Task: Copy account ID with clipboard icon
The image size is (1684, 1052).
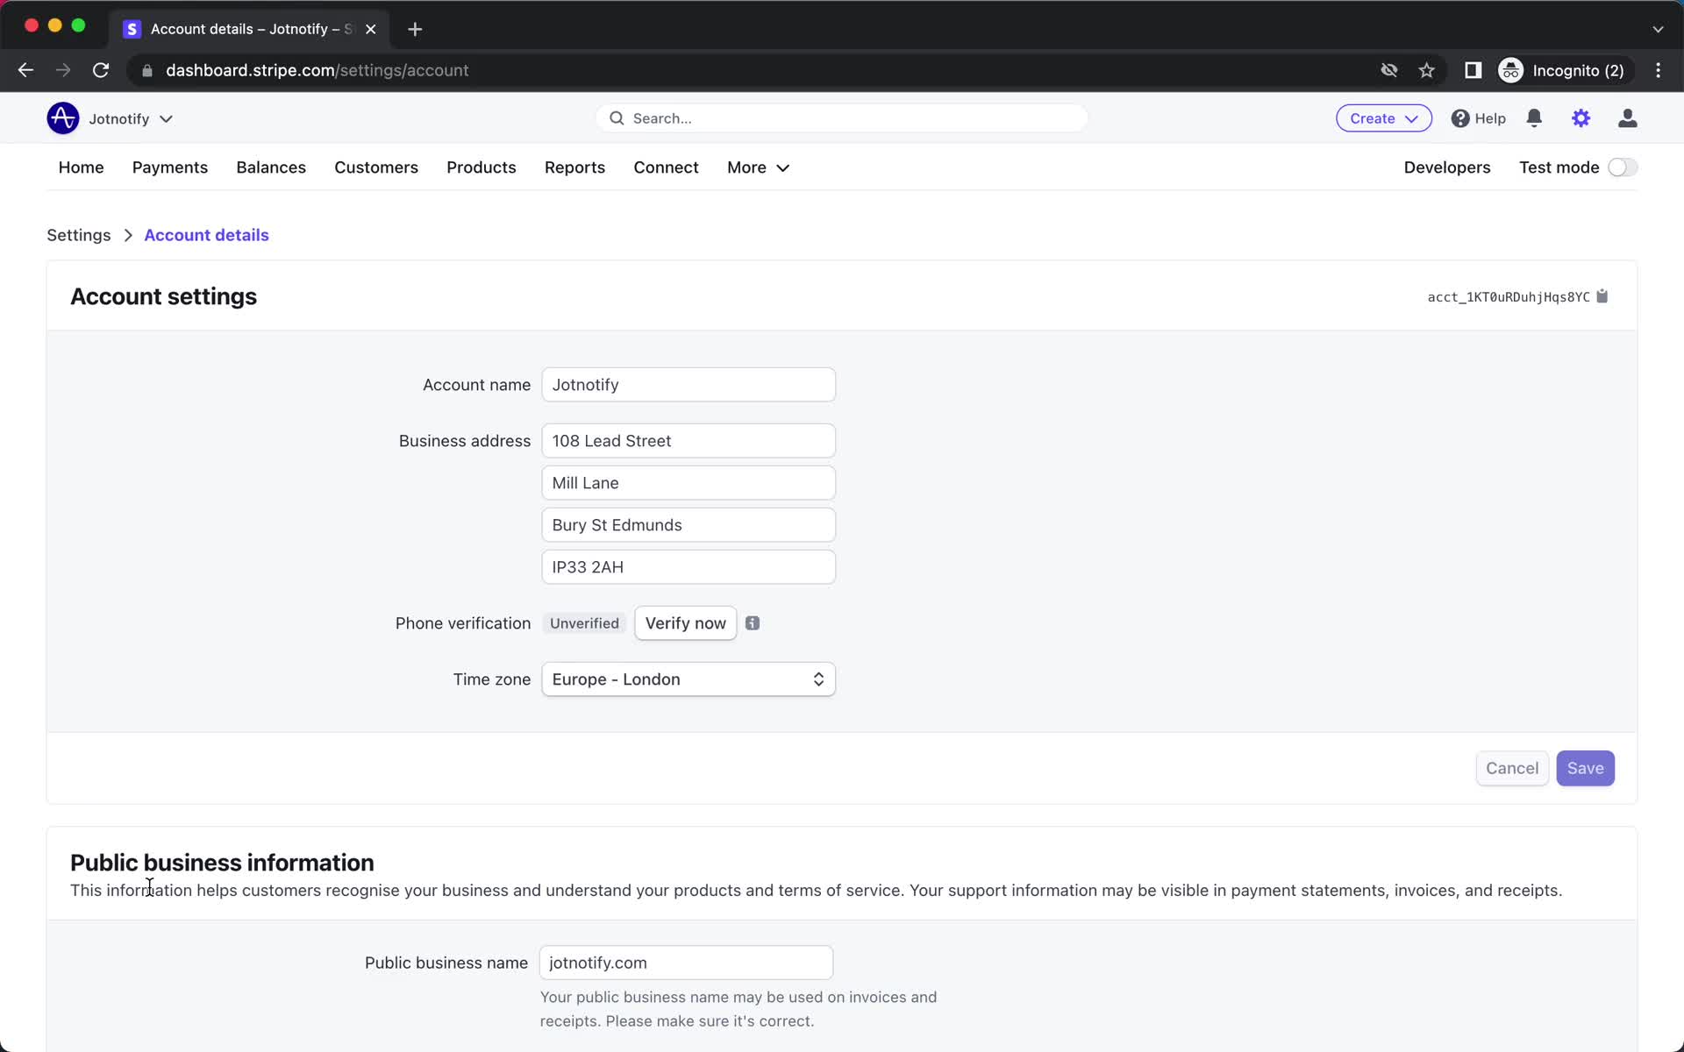Action: click(1602, 296)
